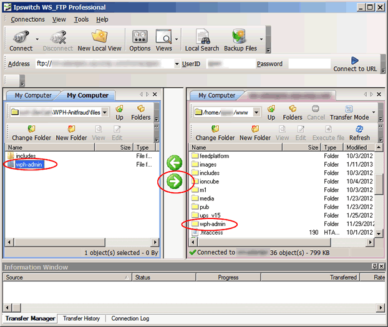The height and width of the screenshot is (327, 388).
Task: Open a New Local View
Action: point(99,41)
